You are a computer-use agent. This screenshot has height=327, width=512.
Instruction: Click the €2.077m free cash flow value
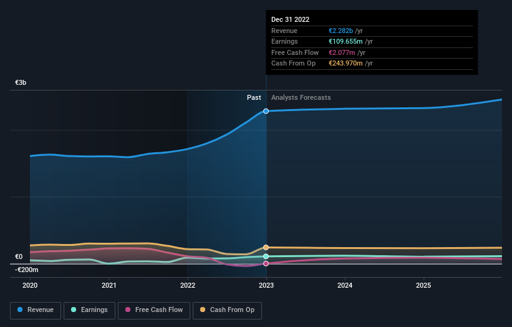(342, 52)
